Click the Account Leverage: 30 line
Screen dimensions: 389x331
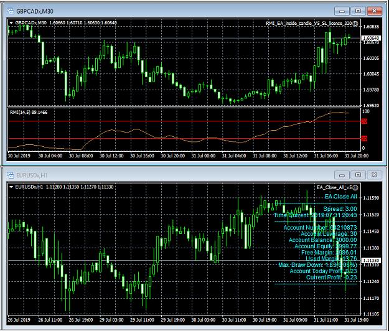coord(329,234)
